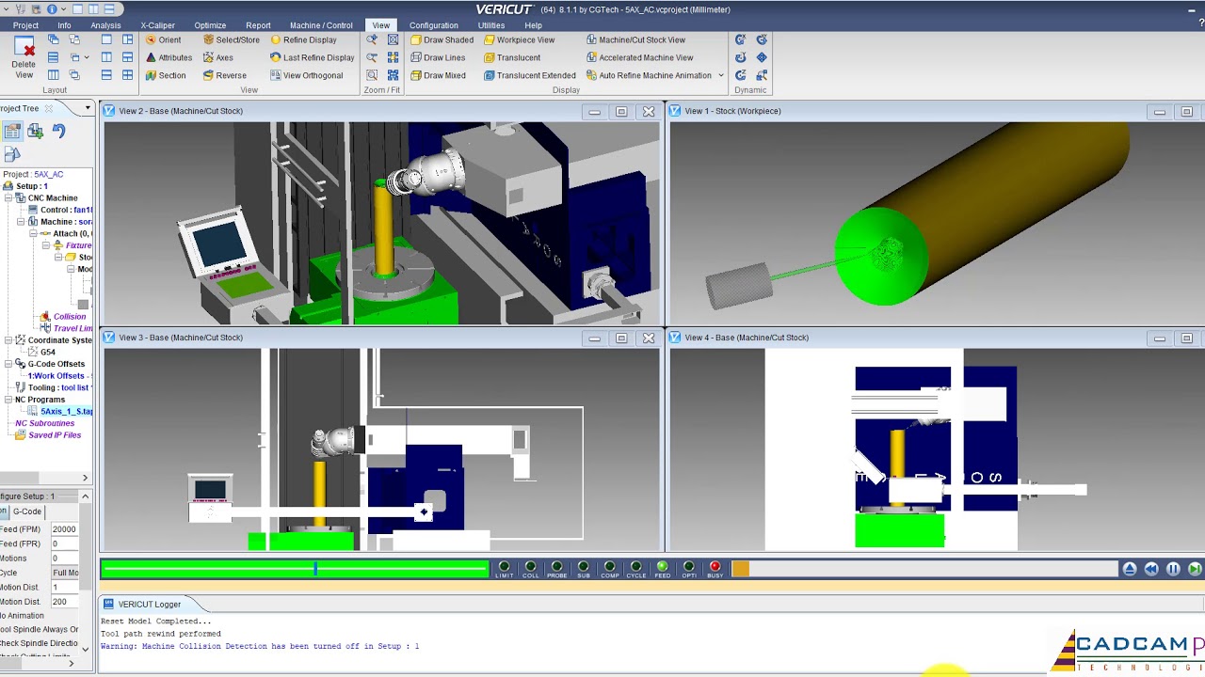1205x677 pixels.
Task: Collapse the G-Code Offsets node
Action: (x=8, y=364)
